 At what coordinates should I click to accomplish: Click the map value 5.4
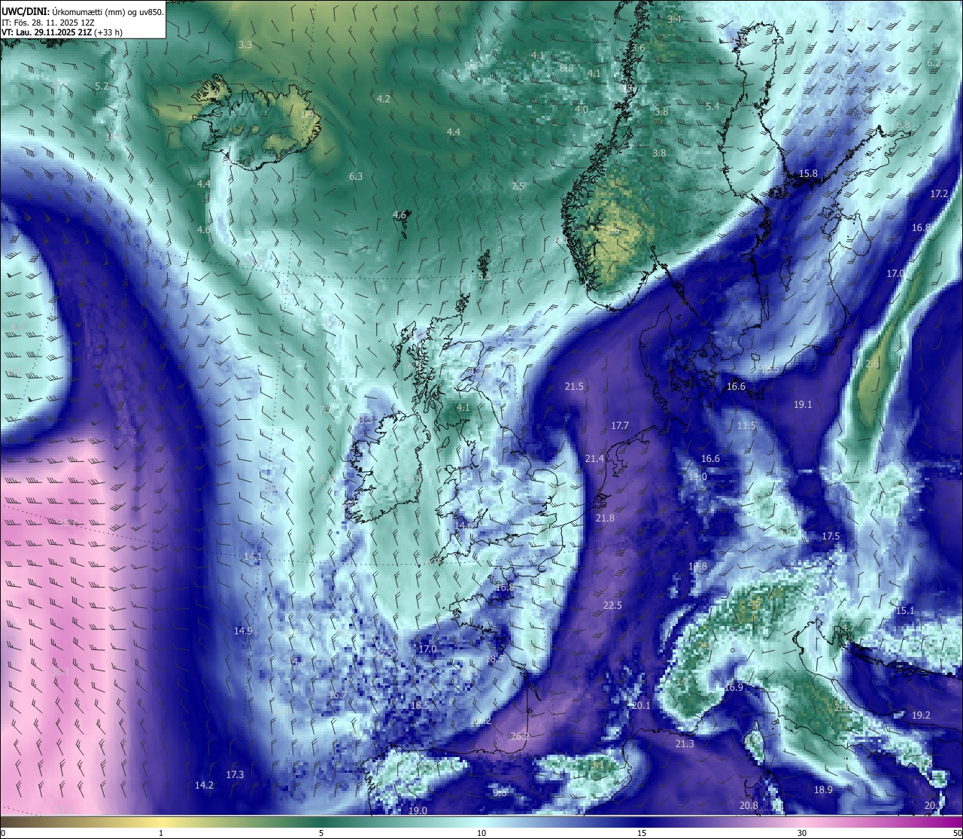tap(712, 107)
